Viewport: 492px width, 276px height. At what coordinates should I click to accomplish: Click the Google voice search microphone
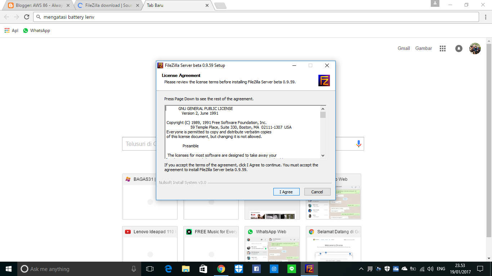[x=358, y=144]
